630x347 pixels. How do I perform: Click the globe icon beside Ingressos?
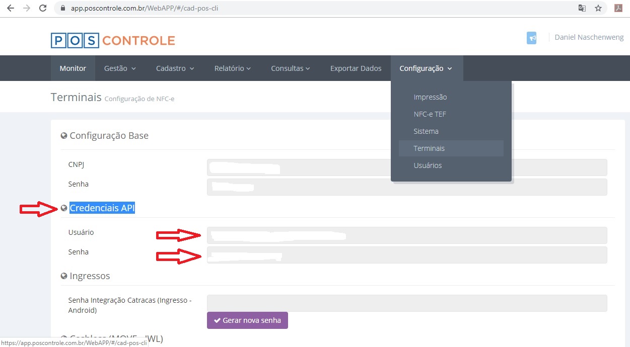click(64, 276)
